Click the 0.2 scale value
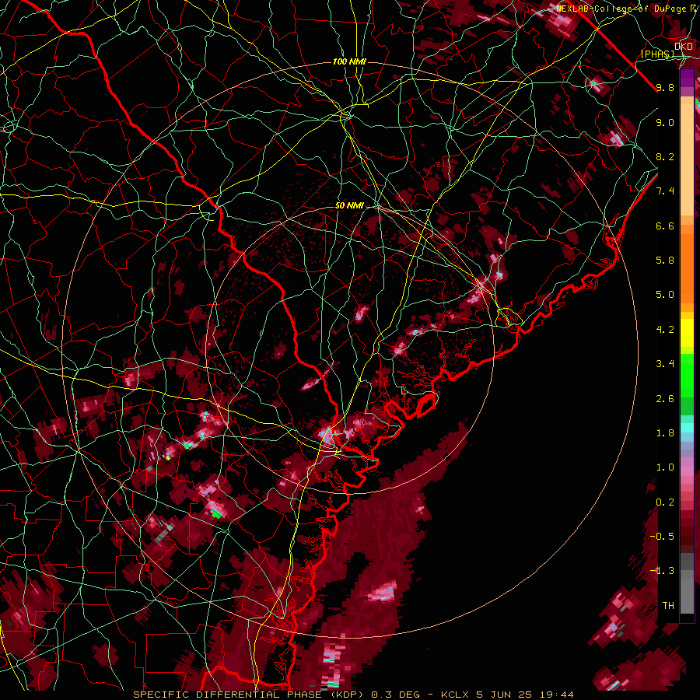Viewport: 700px width, 700px height. [x=665, y=502]
